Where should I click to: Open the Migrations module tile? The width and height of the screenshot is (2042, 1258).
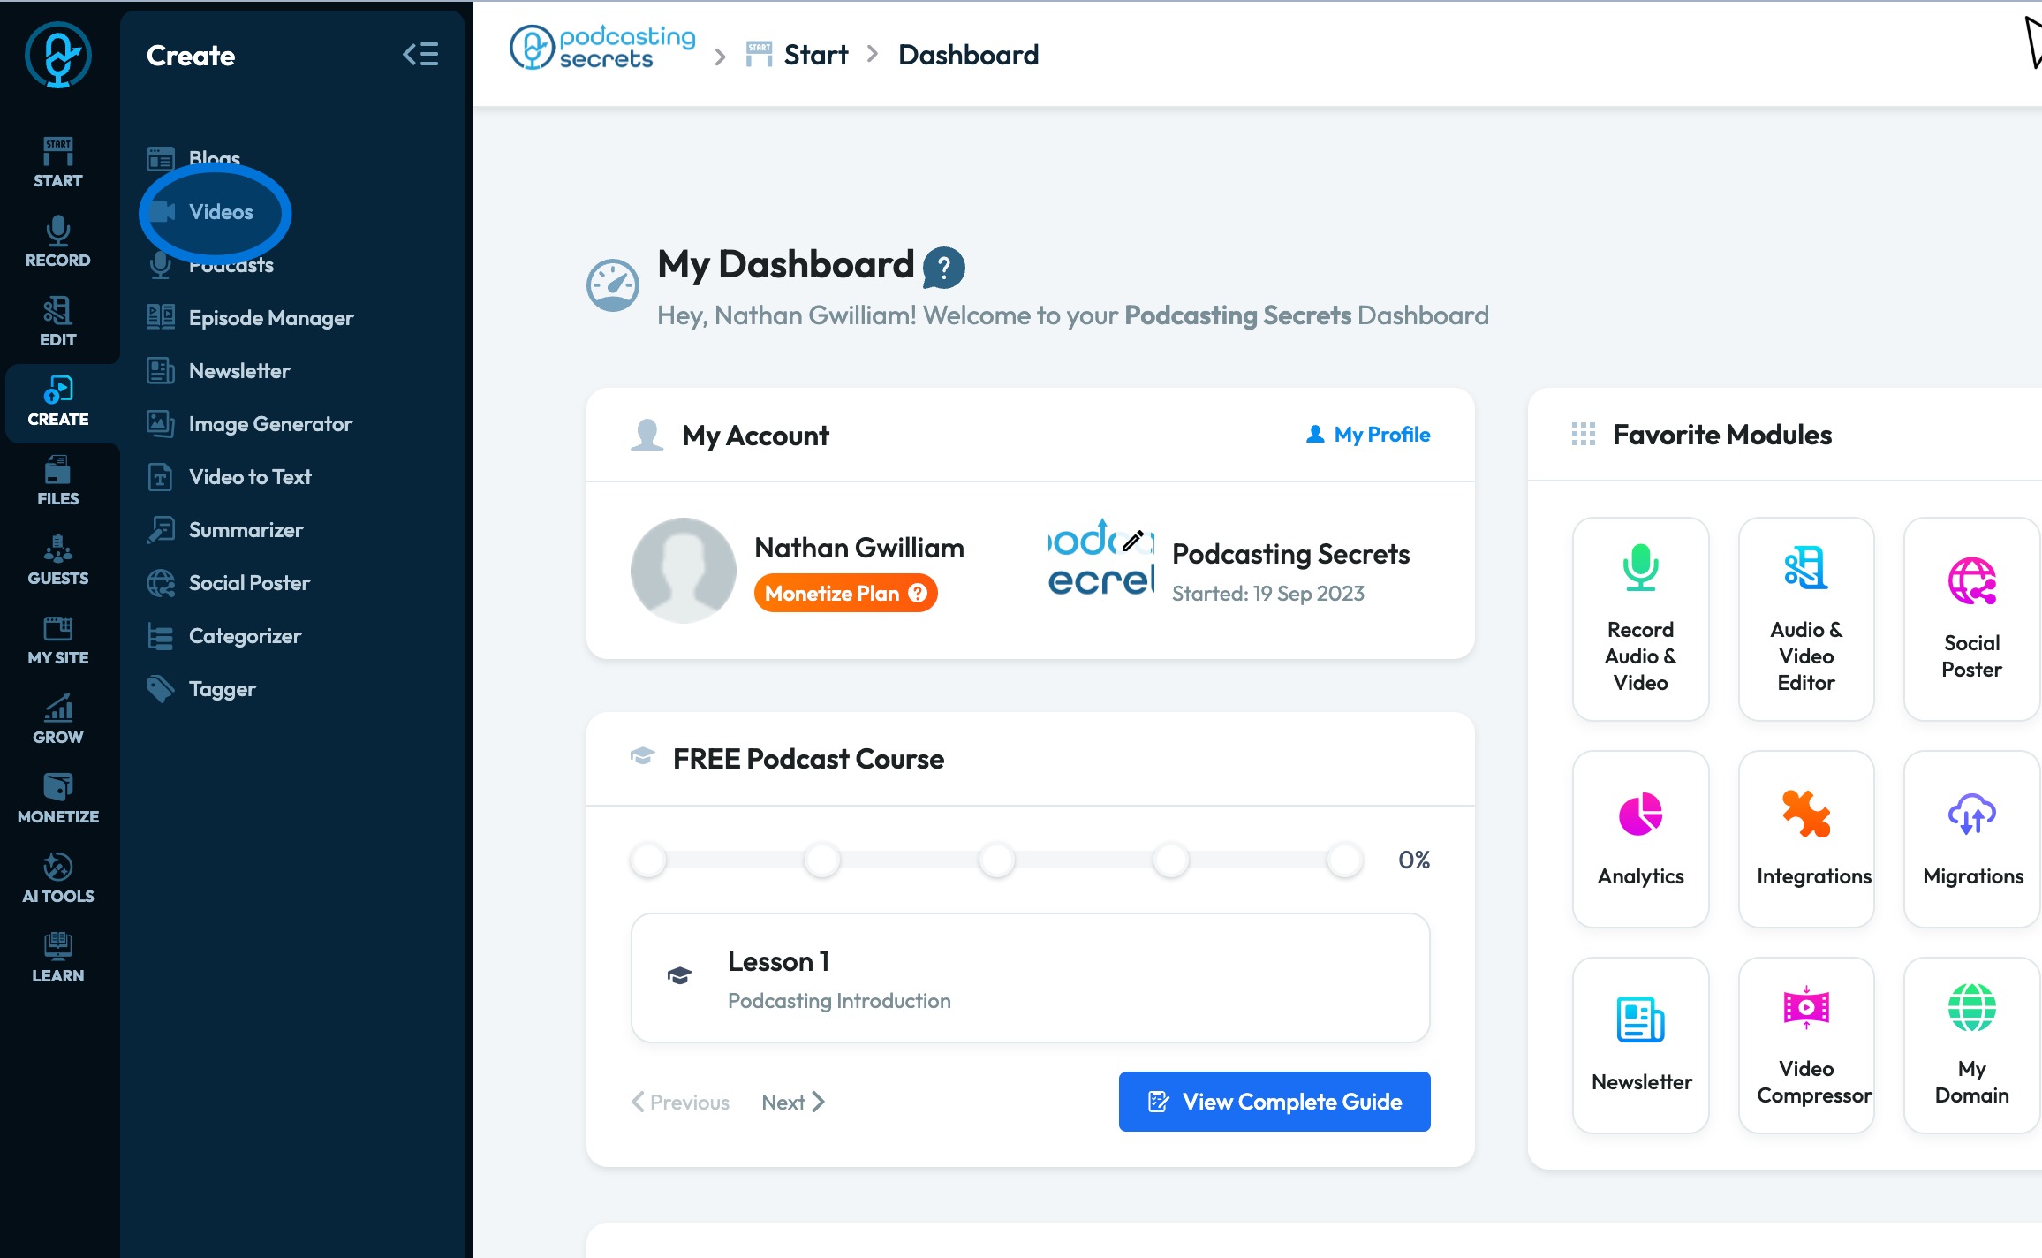tap(1972, 838)
